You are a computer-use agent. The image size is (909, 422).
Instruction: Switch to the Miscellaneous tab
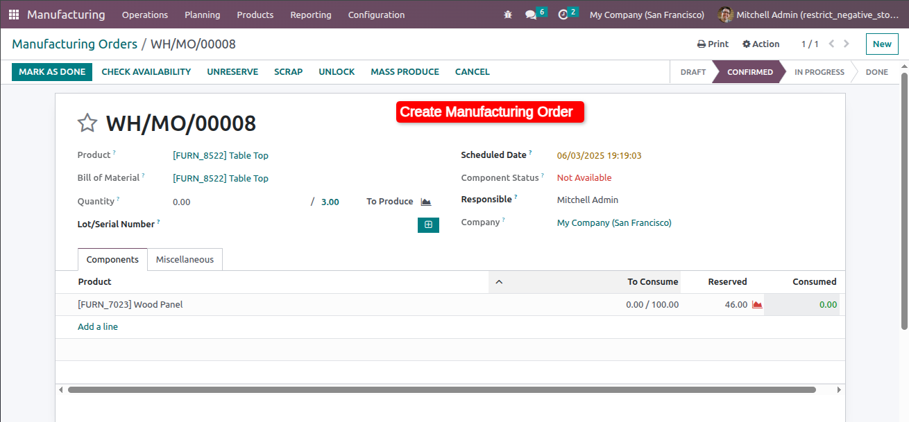point(185,259)
